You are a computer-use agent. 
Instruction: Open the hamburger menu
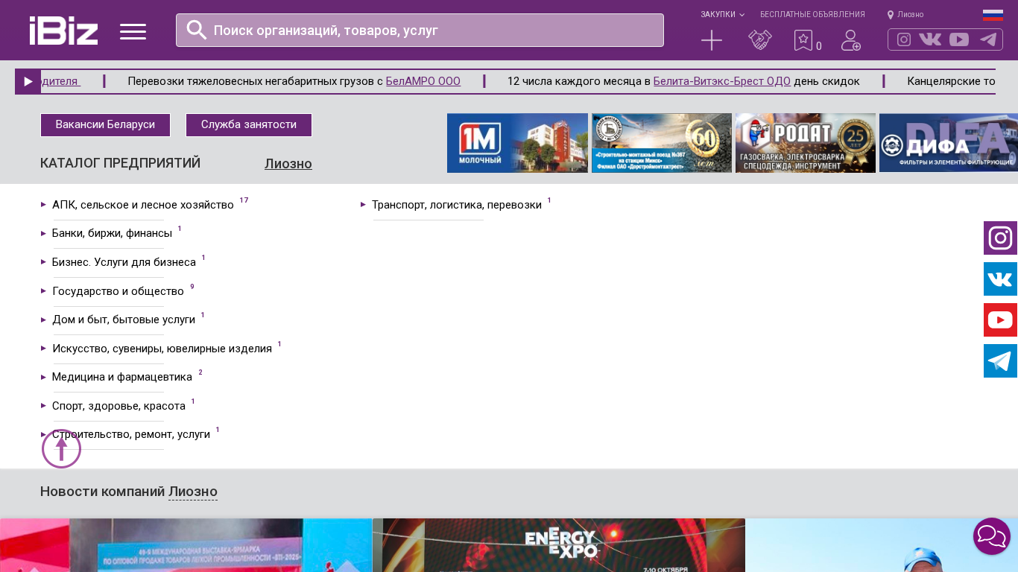click(133, 31)
